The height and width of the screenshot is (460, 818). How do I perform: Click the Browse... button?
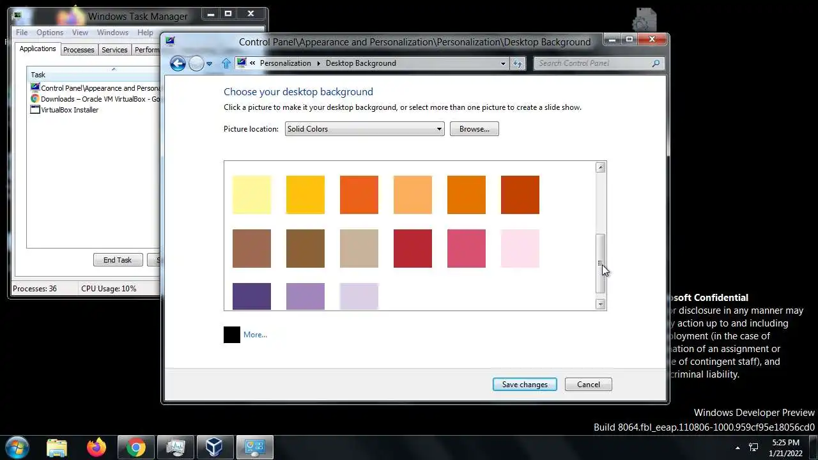(x=474, y=129)
